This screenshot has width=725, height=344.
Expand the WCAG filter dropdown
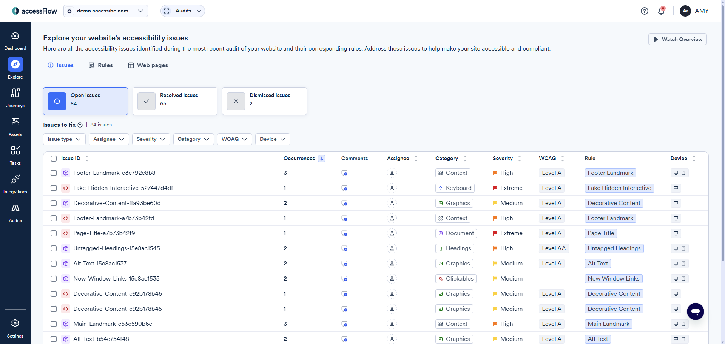pos(234,139)
